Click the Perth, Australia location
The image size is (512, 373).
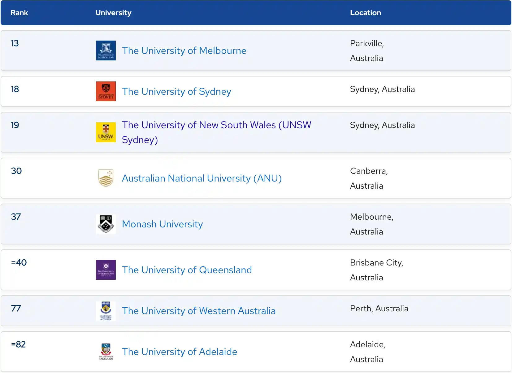(x=379, y=309)
